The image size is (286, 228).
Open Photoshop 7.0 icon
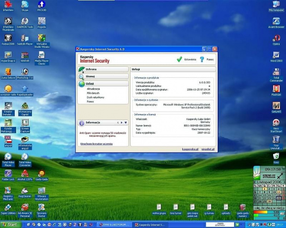pyautogui.click(x=25, y=74)
